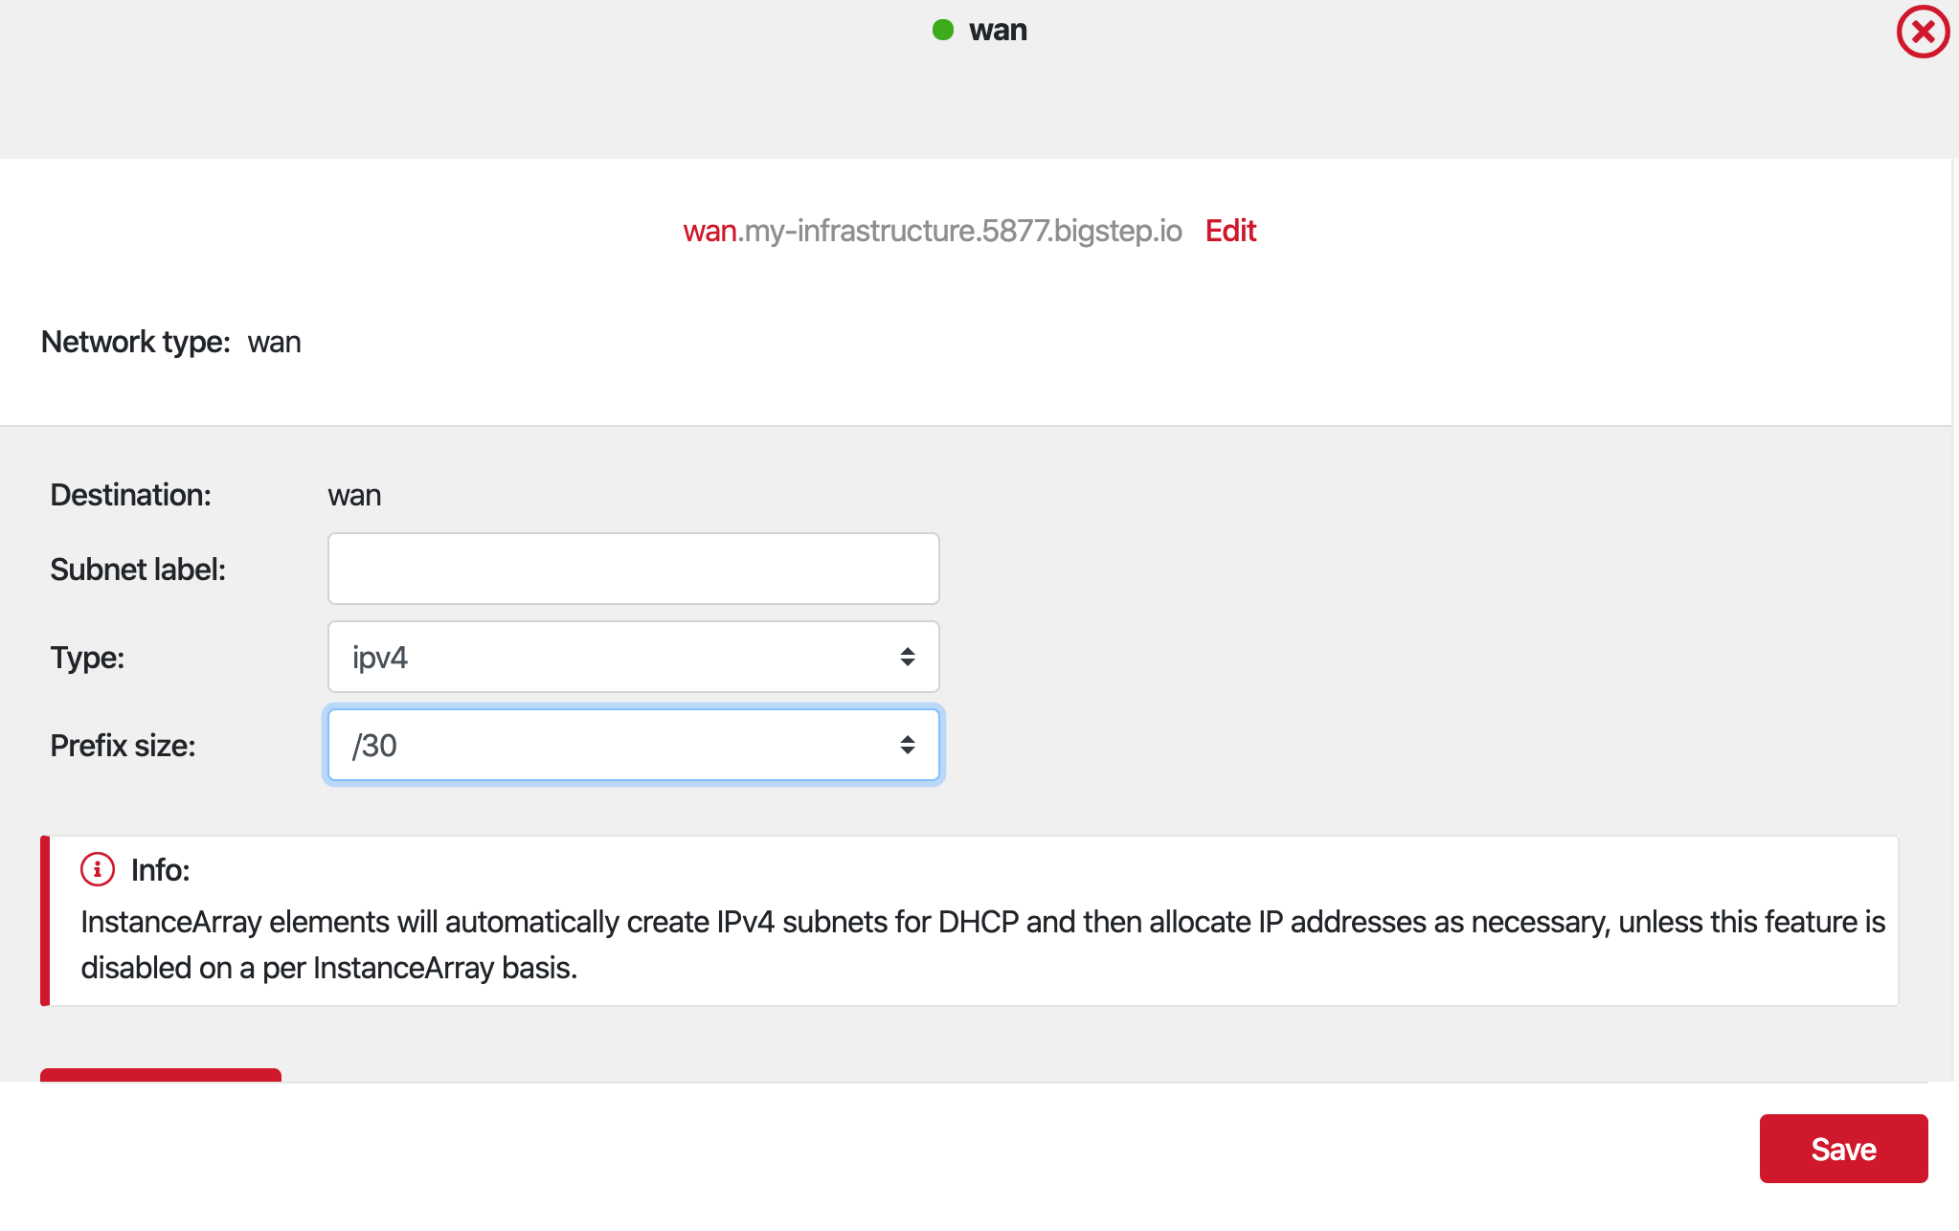Viewport: 1959px width, 1231px height.
Task: Click the green wan status dot
Action: click(943, 30)
